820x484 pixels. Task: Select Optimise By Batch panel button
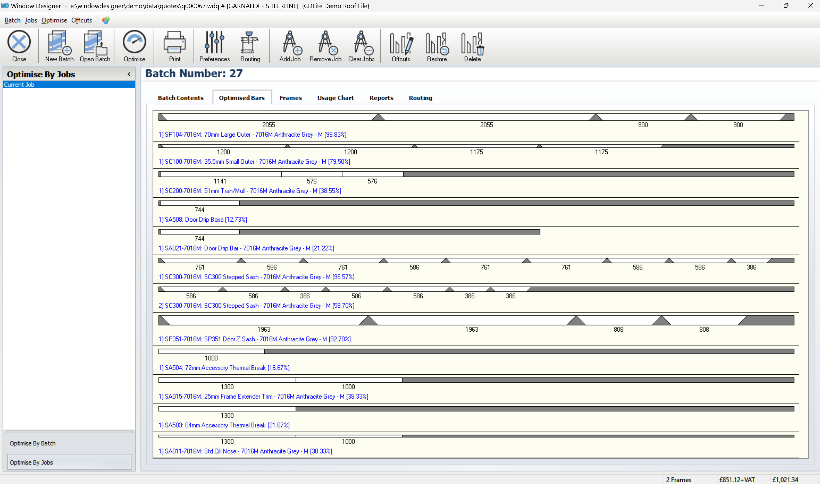tap(33, 443)
